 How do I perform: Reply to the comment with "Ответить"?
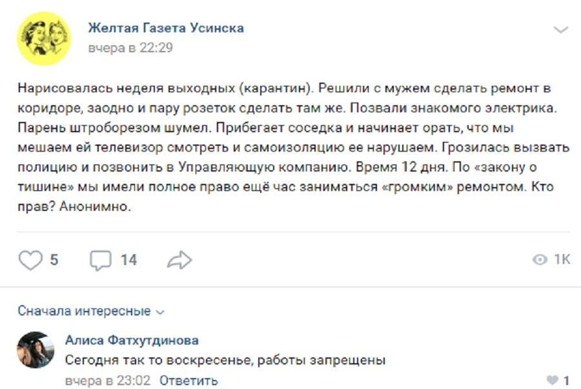189,381
